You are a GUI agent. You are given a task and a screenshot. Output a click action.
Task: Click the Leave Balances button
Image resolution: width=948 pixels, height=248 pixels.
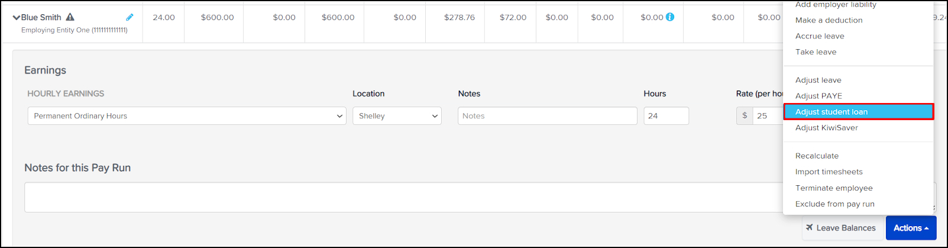coord(840,228)
